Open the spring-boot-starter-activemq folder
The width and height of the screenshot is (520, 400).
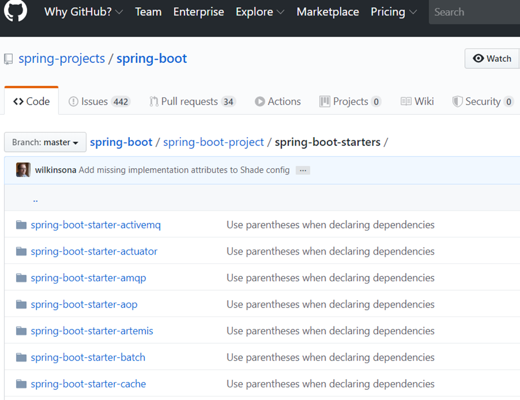tap(96, 225)
